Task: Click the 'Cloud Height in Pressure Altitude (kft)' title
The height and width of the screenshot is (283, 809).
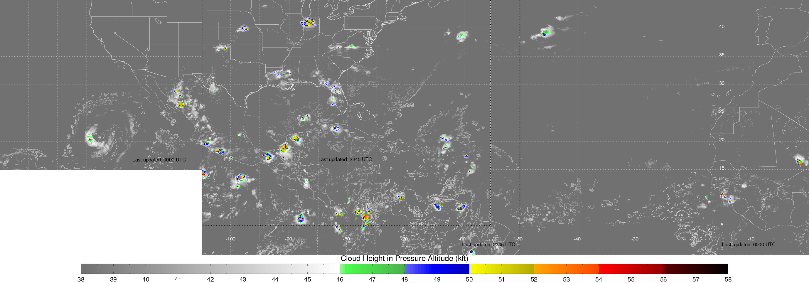Action: (x=404, y=259)
